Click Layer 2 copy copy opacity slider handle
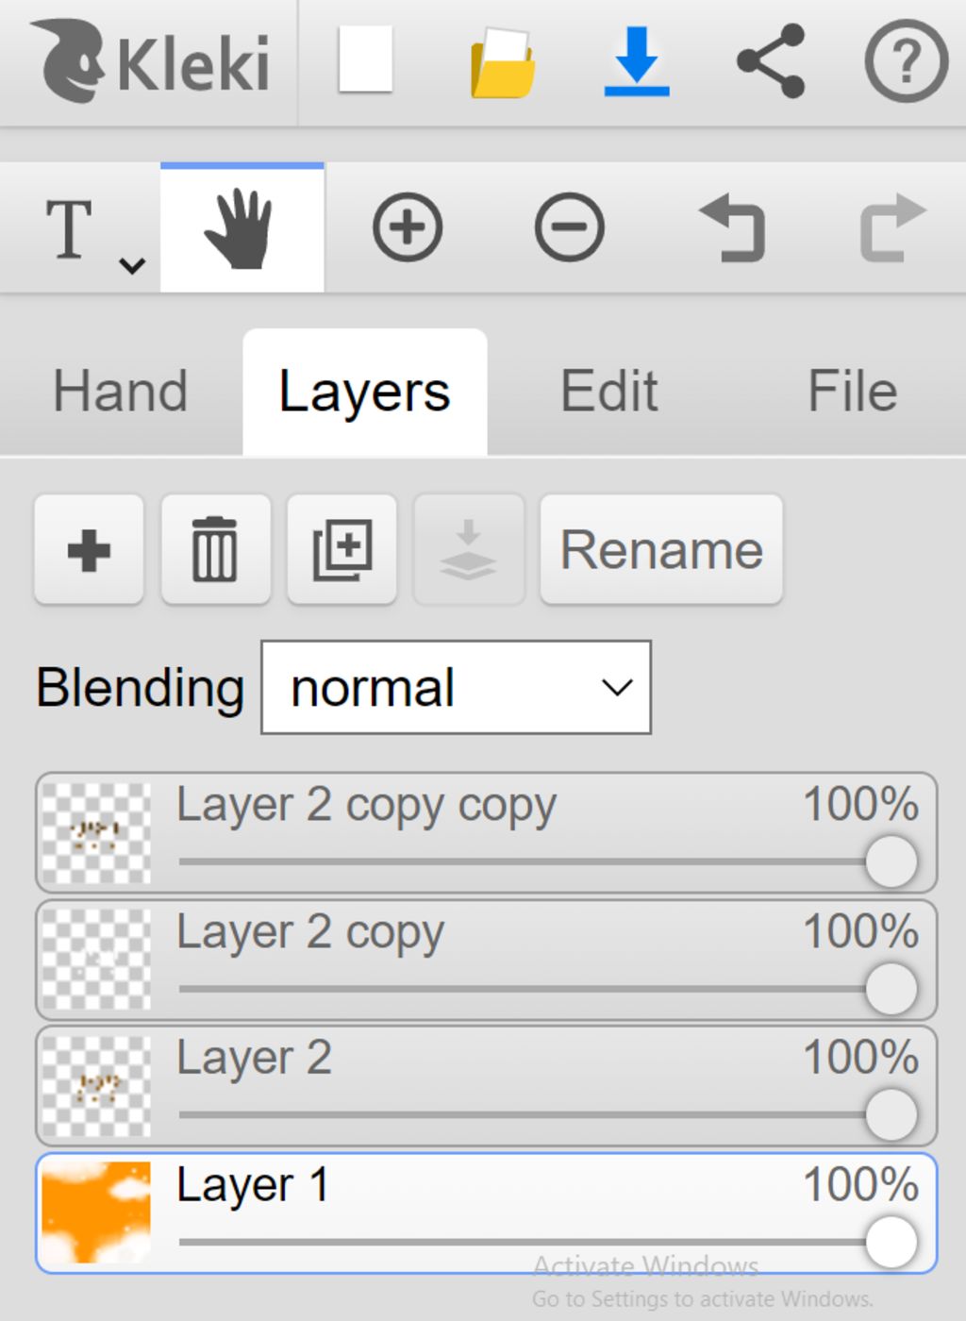 coord(891,861)
